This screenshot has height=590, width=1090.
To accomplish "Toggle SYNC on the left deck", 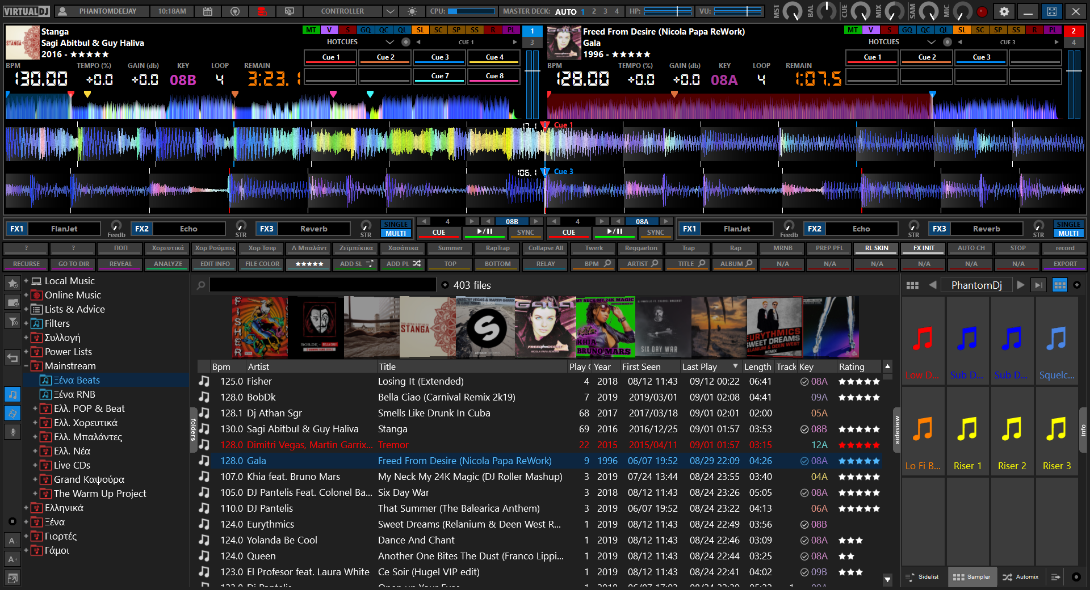I will click(526, 233).
